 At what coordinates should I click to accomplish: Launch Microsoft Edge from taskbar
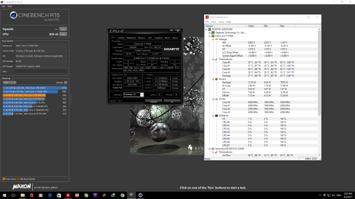[x=50, y=195]
